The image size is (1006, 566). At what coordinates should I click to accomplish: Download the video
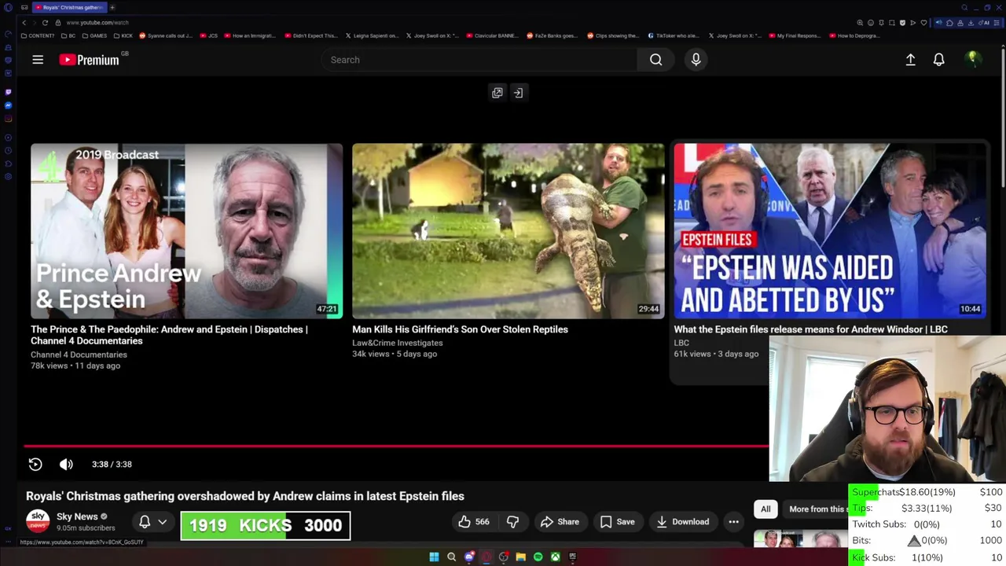682,522
